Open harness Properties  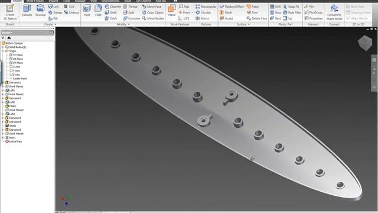(x=314, y=18)
